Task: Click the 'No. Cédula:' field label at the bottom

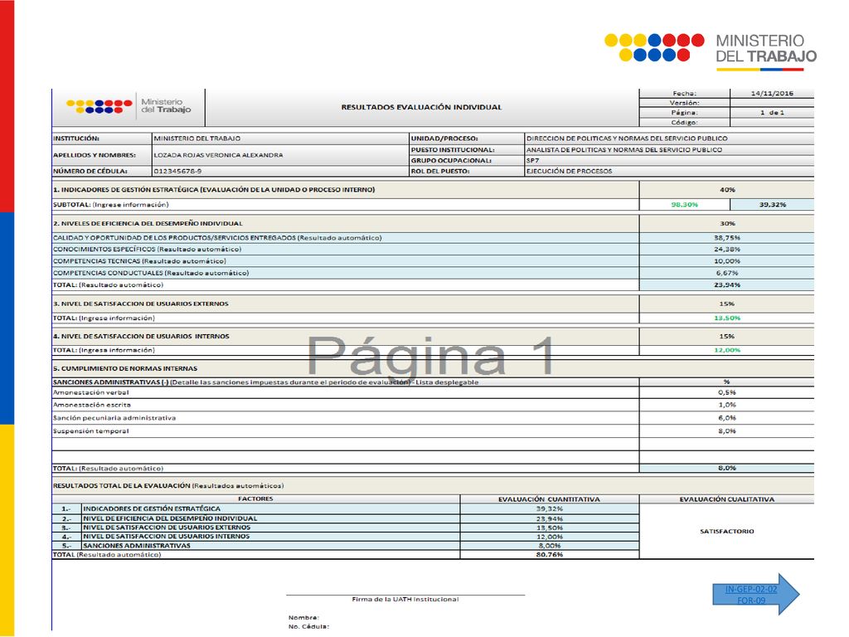Action: coord(308,627)
